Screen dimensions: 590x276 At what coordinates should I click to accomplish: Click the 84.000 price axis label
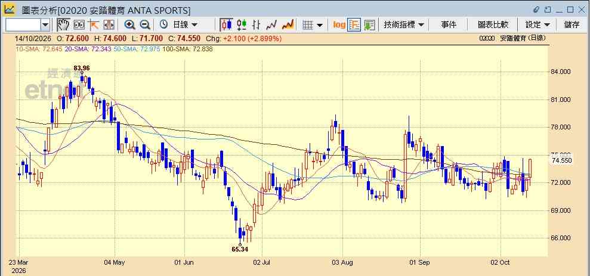pos(562,72)
